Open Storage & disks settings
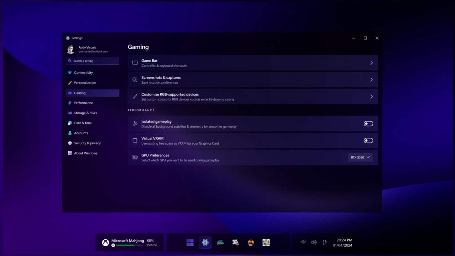 coord(85,113)
